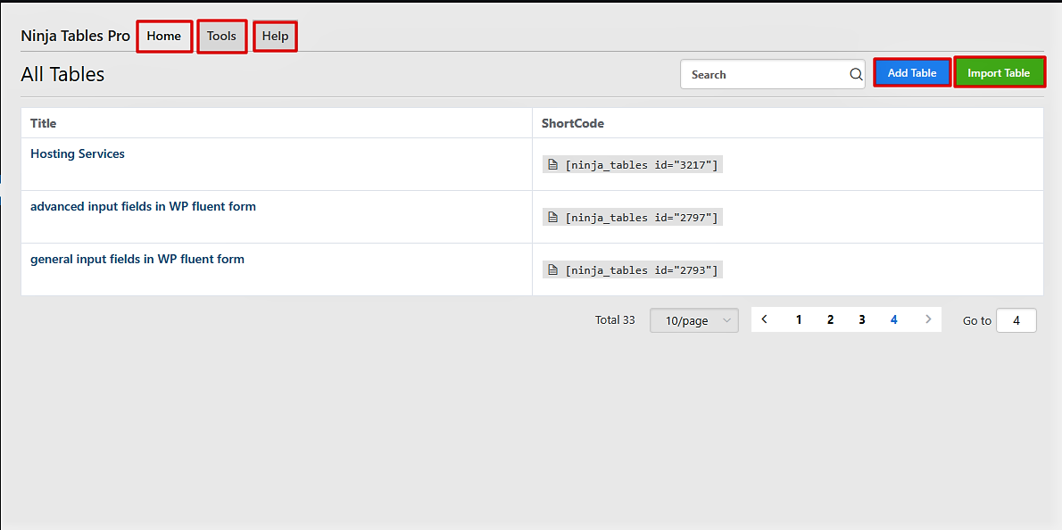Open the Home menu item
The width and height of the screenshot is (1062, 530).
point(164,37)
